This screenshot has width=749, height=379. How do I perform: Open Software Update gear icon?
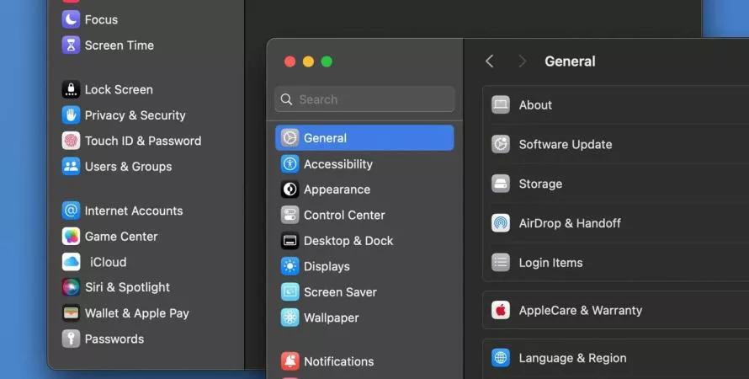[x=501, y=144]
